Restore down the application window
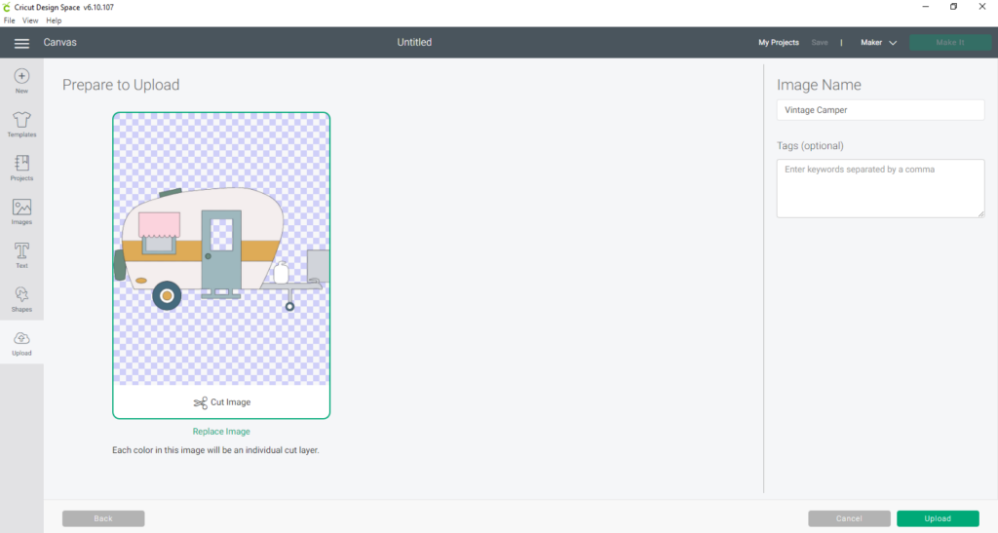Image resolution: width=998 pixels, height=533 pixels. point(953,7)
